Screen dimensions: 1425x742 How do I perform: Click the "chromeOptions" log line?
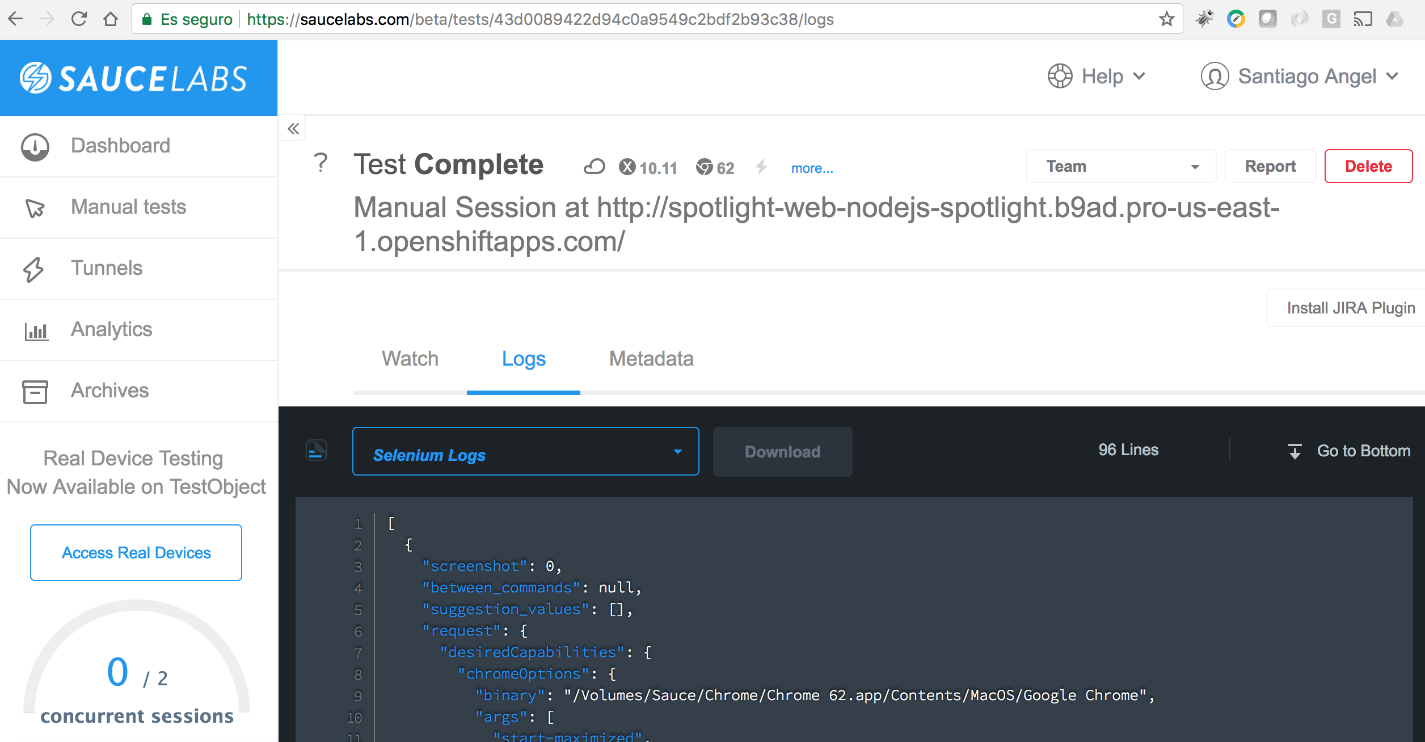tap(537, 674)
